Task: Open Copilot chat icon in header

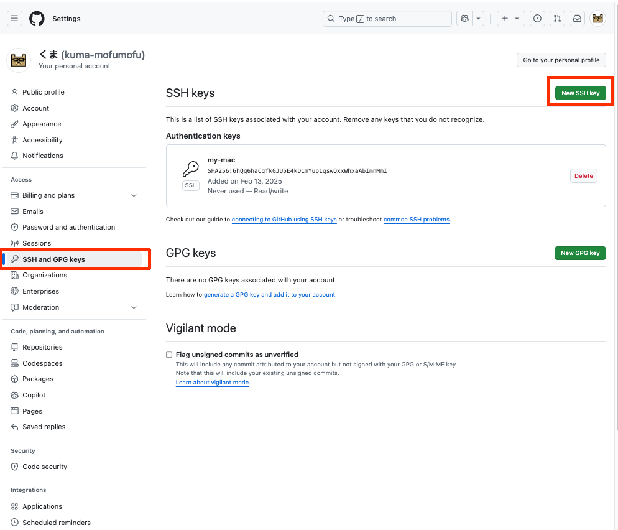Action: point(464,19)
